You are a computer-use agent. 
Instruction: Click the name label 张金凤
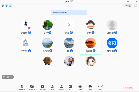pos(24,33)
